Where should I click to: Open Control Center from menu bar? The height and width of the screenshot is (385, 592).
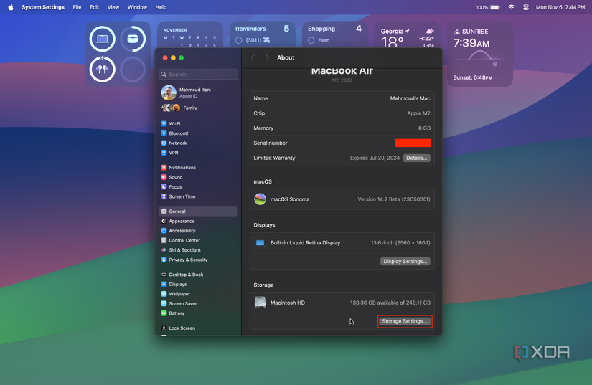pos(526,7)
